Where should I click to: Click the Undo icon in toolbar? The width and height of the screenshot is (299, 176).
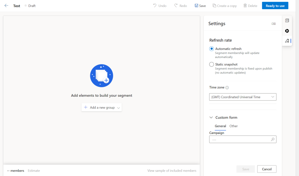coord(155,6)
